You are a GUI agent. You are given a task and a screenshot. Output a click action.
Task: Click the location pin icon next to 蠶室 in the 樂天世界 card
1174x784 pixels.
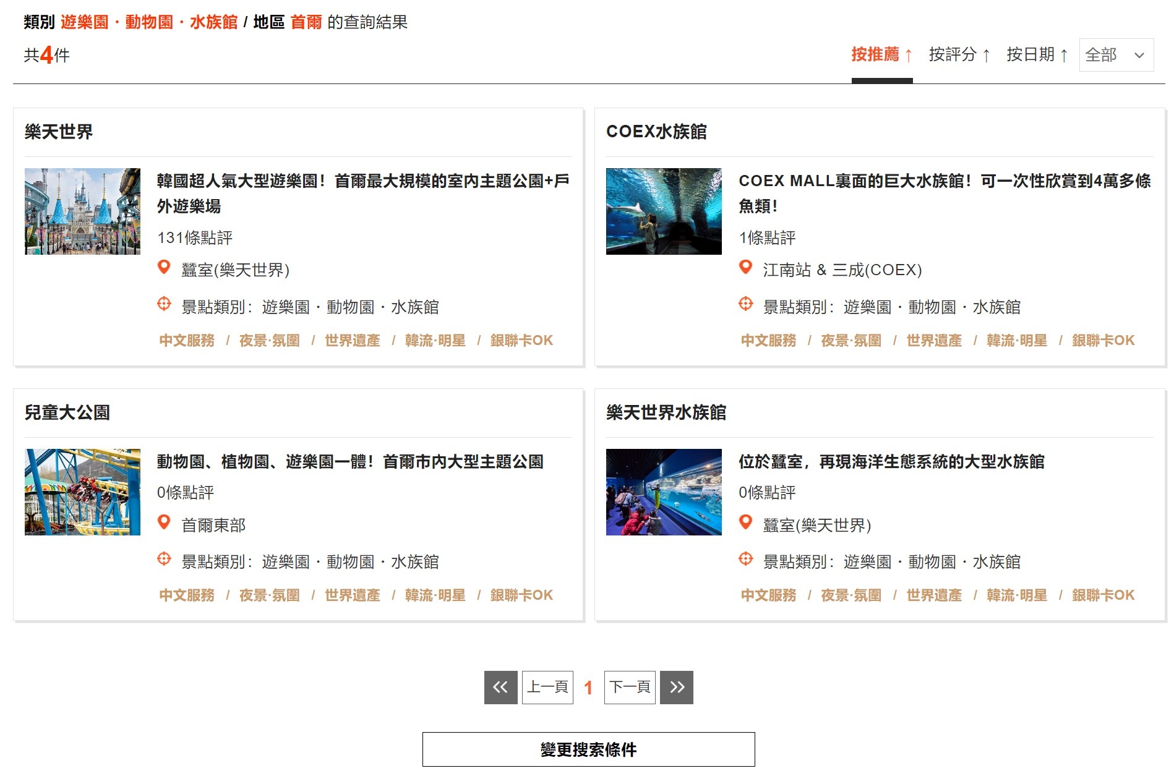point(164,268)
